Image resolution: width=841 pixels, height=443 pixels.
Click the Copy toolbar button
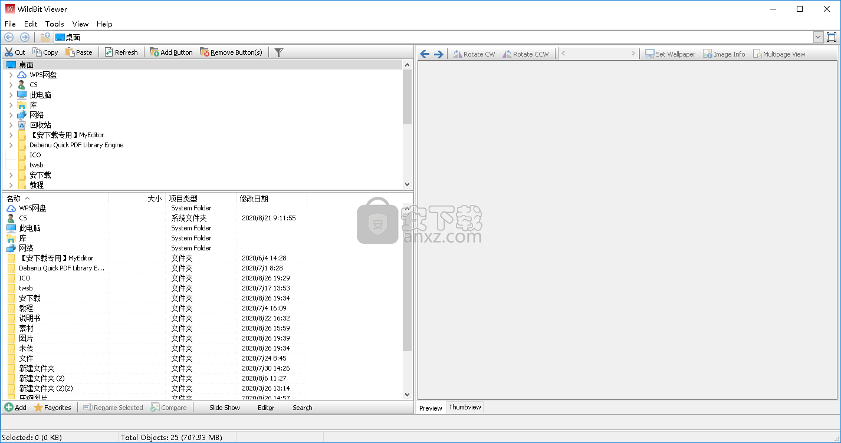point(45,52)
